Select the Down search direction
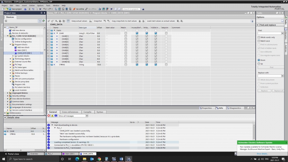Viewport: 288px width, 162px height. (259, 60)
